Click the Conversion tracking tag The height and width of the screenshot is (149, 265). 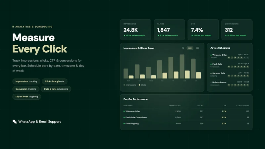(x=26, y=89)
